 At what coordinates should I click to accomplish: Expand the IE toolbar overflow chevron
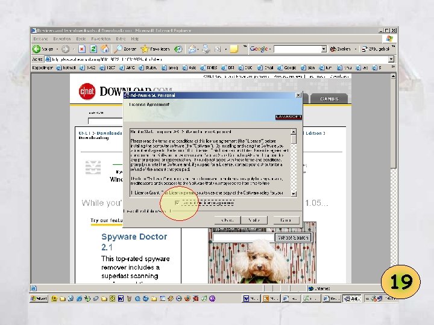[245, 47]
